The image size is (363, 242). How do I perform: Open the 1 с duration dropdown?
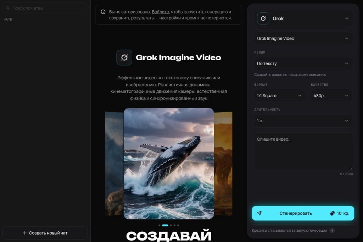pyautogui.click(x=303, y=121)
